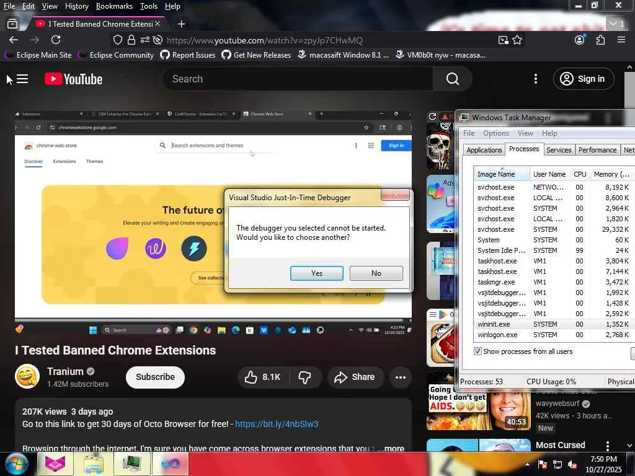Open 'Eclipse Main Site' bookmark
This screenshot has height=476, width=635.
coord(38,55)
